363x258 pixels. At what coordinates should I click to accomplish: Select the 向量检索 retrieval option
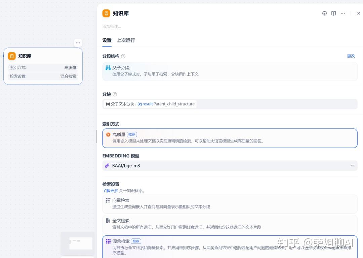(x=230, y=203)
